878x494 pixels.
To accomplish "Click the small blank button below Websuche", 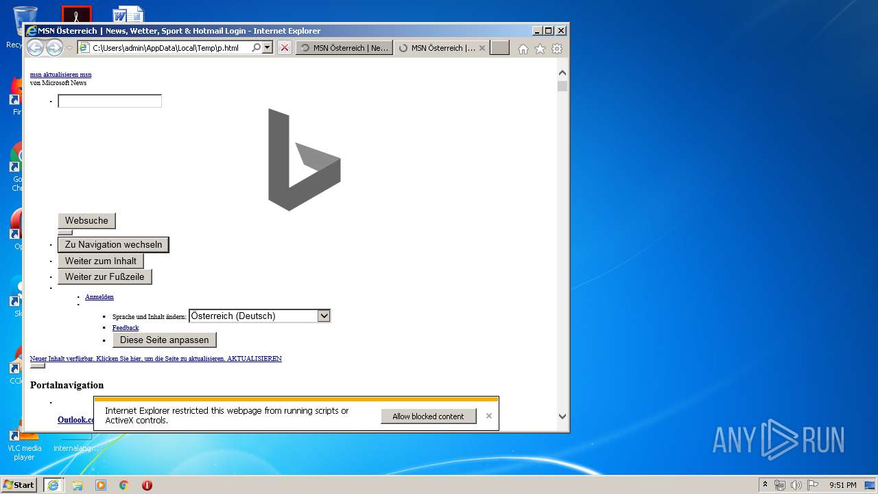I will 65,233.
